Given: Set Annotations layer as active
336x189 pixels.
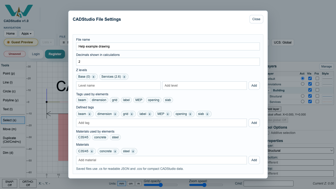Looking at the screenshot, I should pyautogui.click(x=303, y=84).
